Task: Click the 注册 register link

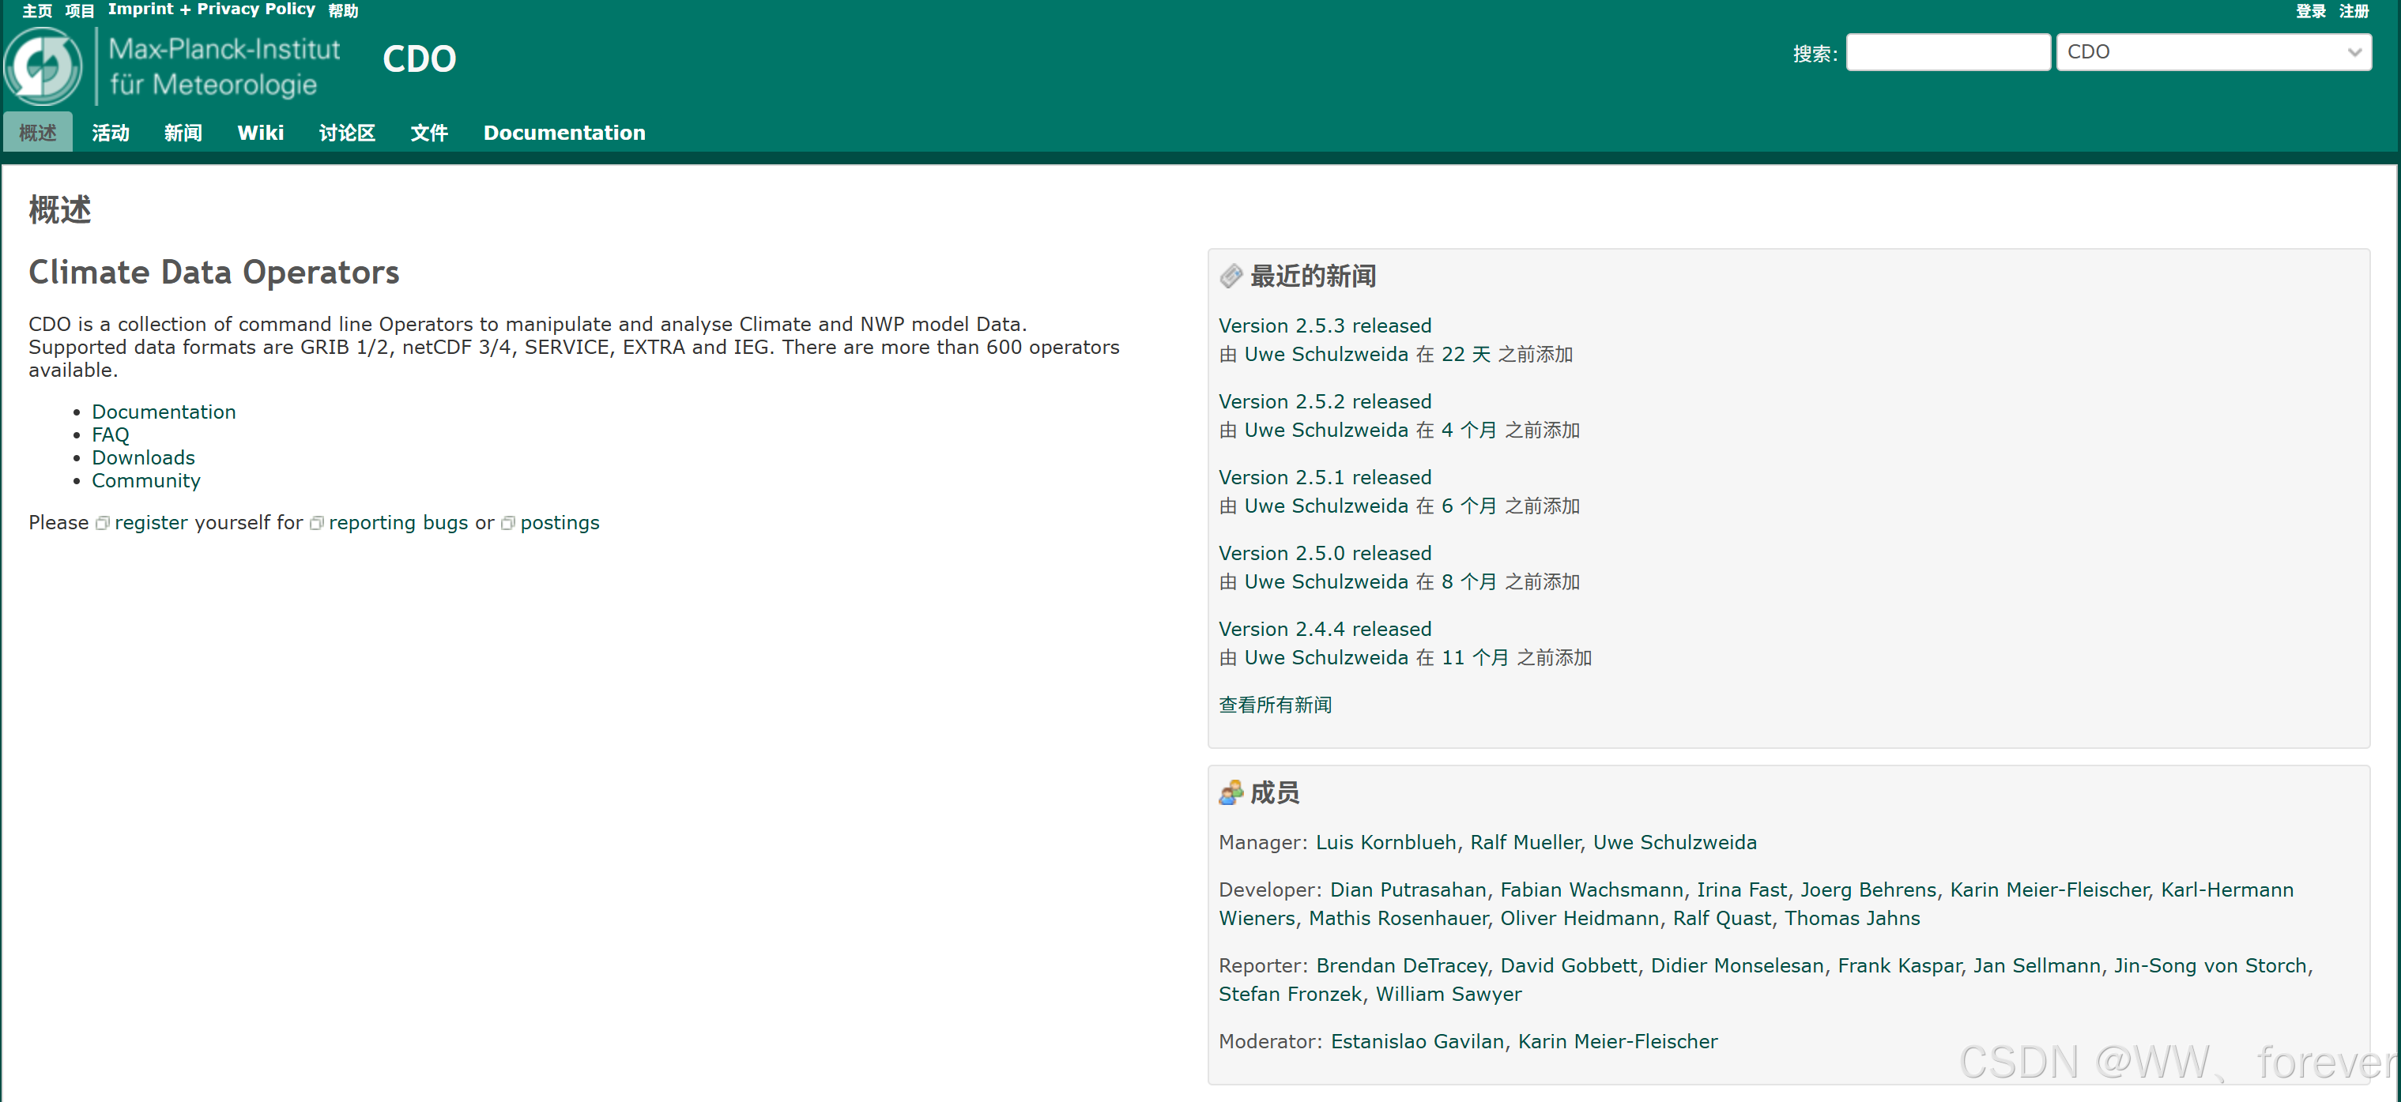Action: click(2354, 10)
